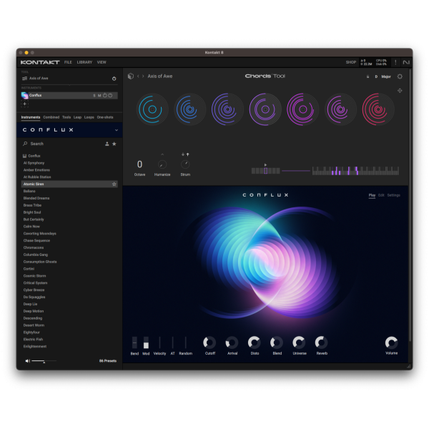Switch to Conflux Play page
The image size is (429, 429).
click(372, 195)
